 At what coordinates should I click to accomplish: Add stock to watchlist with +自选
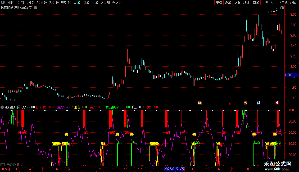(283, 2)
